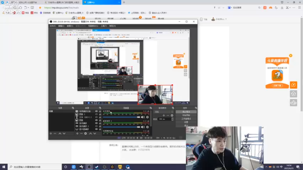Remove selected source with minus button

81,133
